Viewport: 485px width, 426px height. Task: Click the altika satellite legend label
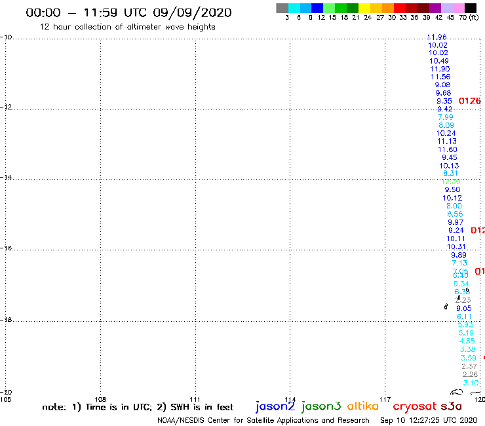(362, 406)
